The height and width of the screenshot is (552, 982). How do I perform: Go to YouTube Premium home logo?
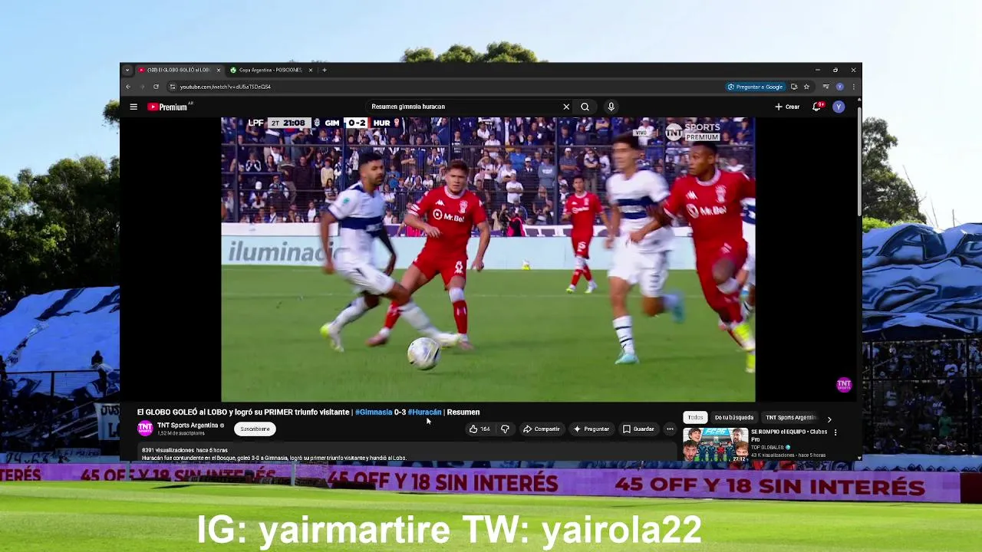tap(168, 107)
